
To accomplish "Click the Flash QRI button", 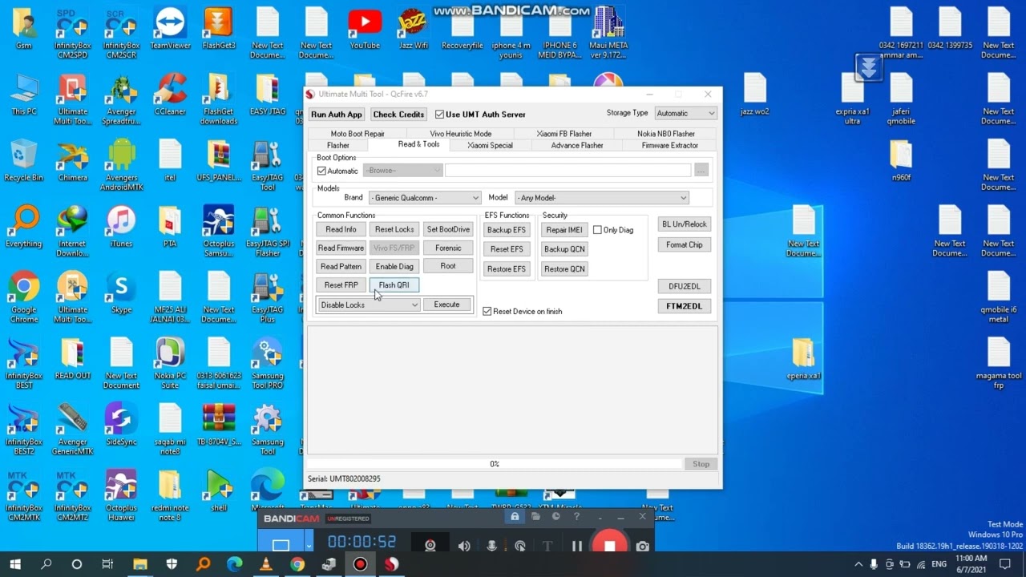I will [394, 285].
